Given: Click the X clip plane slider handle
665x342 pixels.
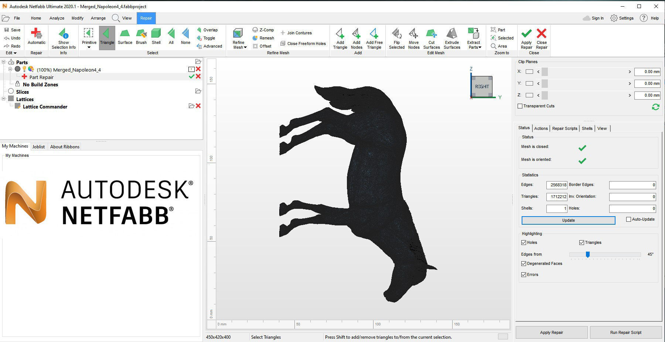Looking at the screenshot, I should click(x=545, y=72).
